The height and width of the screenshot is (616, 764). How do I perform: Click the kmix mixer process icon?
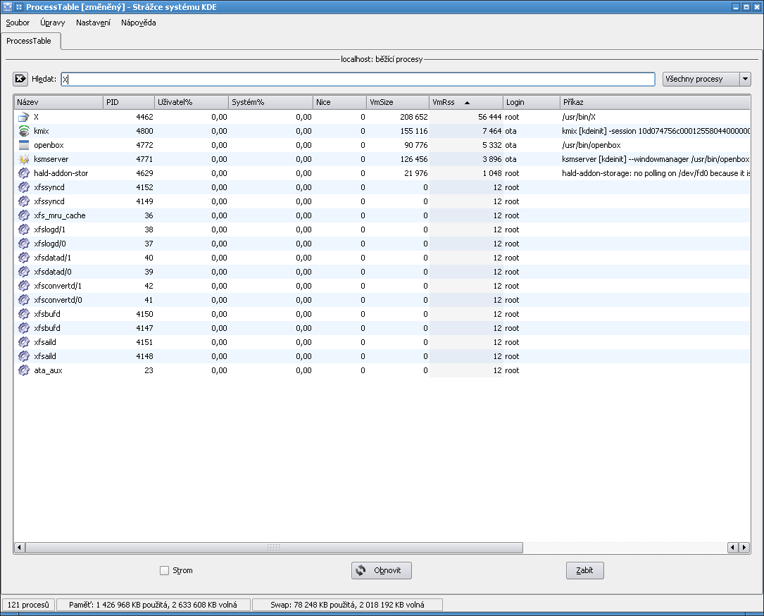(23, 131)
